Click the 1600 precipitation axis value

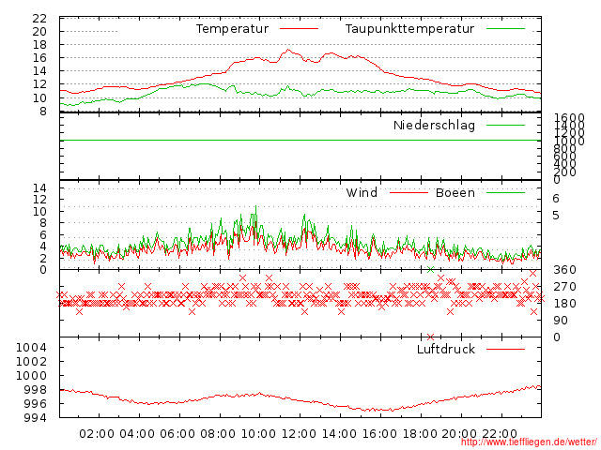pyautogui.click(x=569, y=117)
